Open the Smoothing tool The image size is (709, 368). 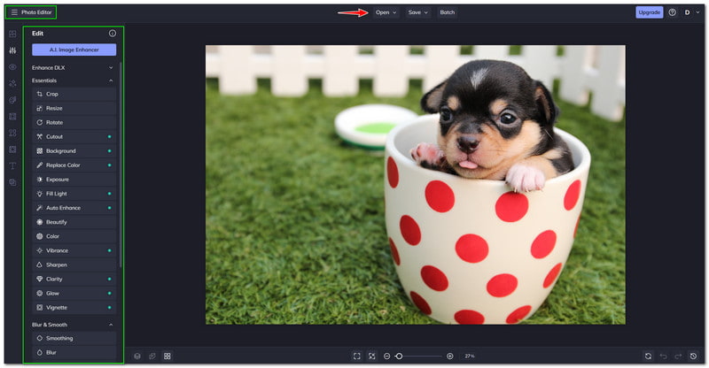coord(74,338)
